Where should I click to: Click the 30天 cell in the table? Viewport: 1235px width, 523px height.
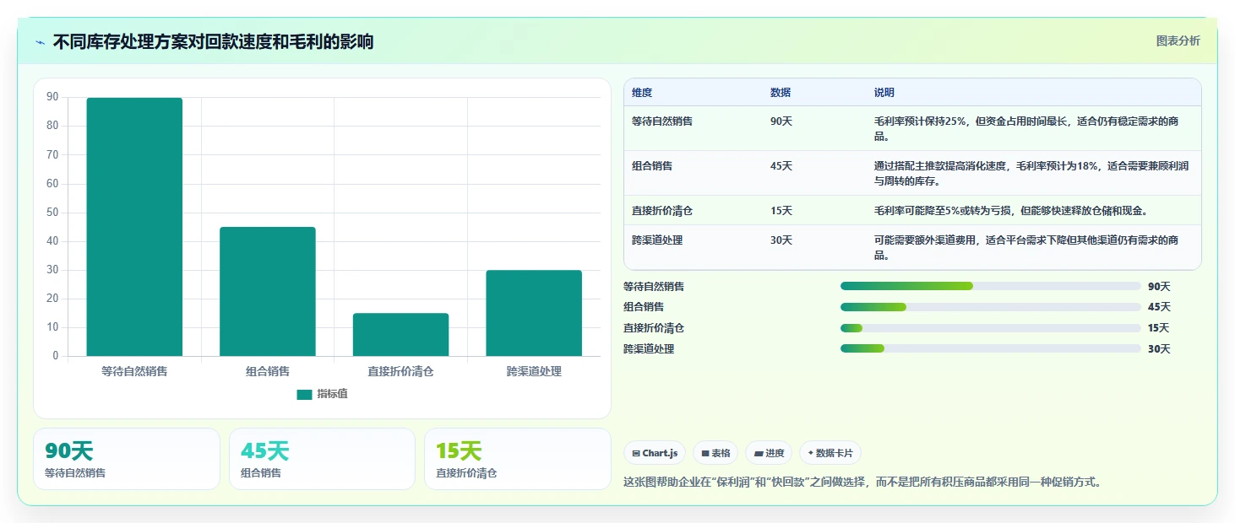tap(781, 240)
